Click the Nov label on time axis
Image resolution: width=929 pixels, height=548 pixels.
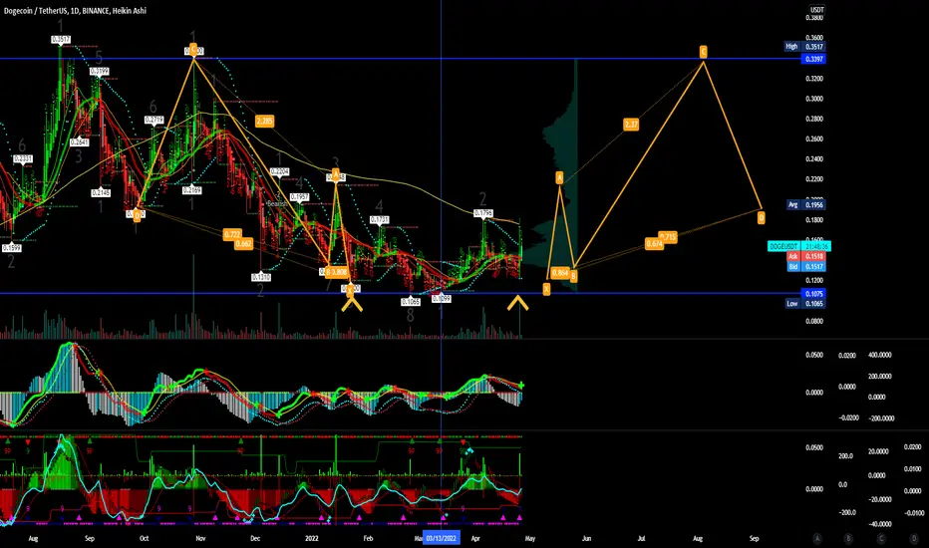tap(200, 538)
